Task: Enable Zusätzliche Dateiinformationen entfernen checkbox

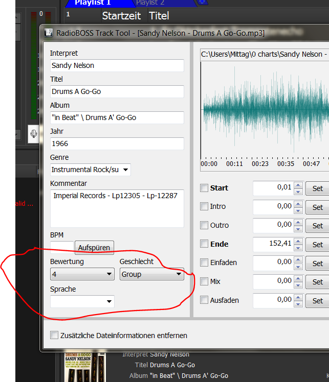Action: click(54, 335)
